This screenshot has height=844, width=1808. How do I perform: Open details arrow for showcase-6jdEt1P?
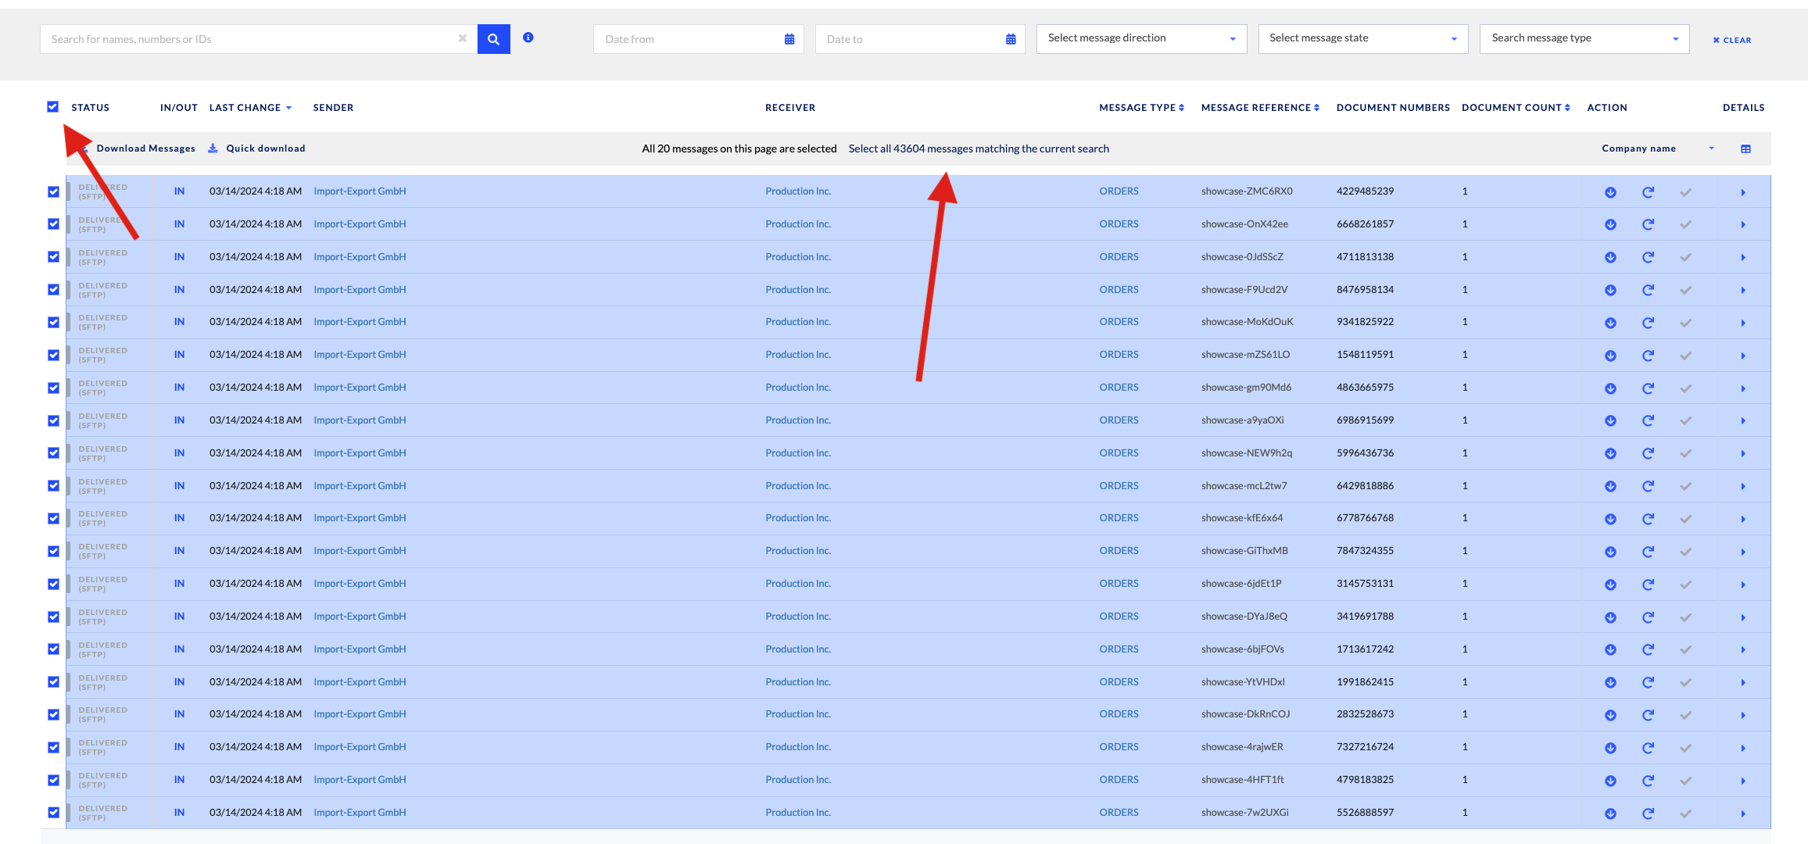pyautogui.click(x=1743, y=585)
